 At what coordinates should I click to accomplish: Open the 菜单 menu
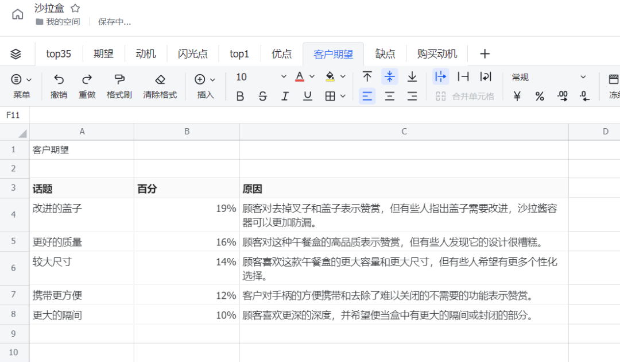tap(21, 86)
